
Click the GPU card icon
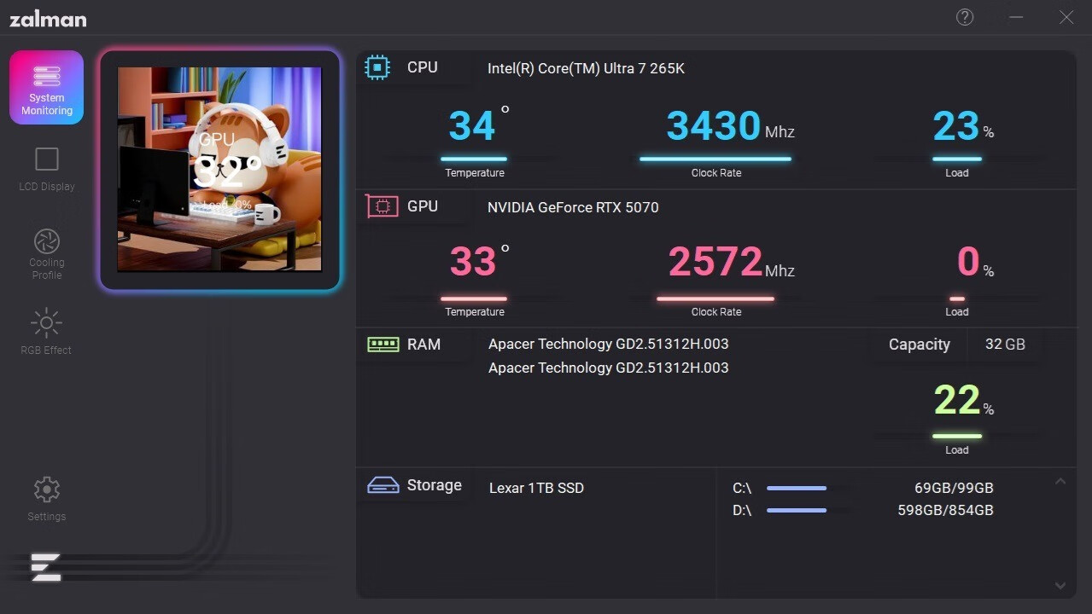coord(382,206)
